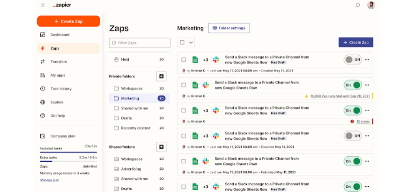415x192 pixels.
Task: Click the Explore globe icon
Action: (x=43, y=102)
